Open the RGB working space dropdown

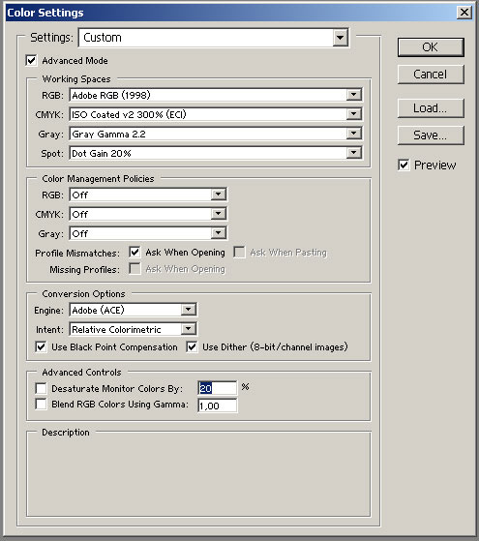(216, 95)
